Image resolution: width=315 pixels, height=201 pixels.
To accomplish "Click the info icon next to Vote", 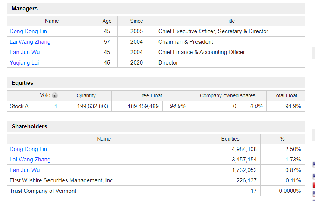I will coord(55,95).
